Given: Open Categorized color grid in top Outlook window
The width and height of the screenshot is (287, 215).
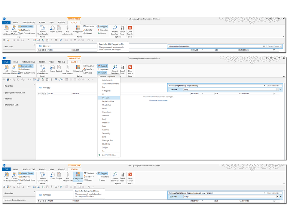Looking at the screenshot, I should click(78, 30).
